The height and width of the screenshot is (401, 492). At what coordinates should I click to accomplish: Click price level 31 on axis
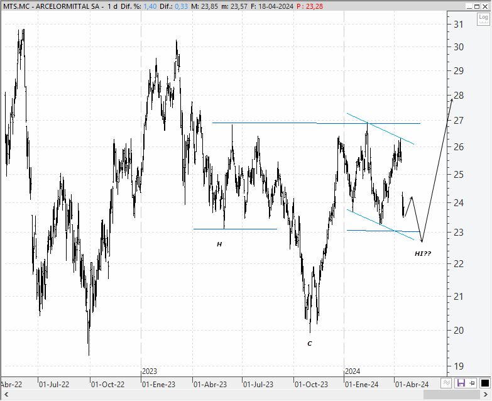[x=459, y=24]
